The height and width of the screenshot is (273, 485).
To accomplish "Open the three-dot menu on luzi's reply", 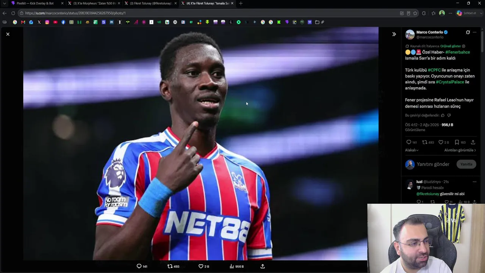I will (474, 182).
